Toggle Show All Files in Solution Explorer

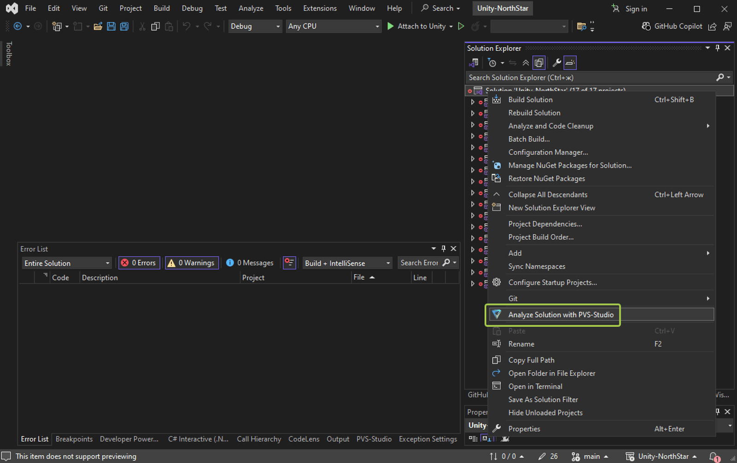coord(539,63)
